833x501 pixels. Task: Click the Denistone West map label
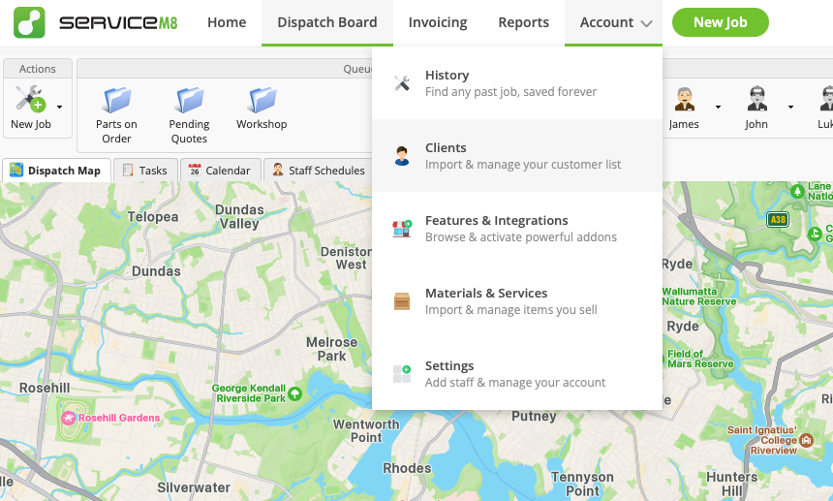[347, 258]
